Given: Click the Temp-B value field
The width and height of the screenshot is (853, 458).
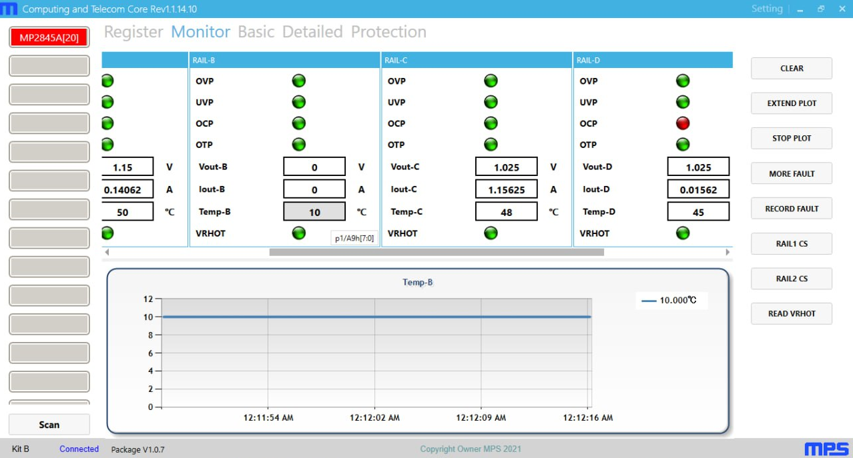Looking at the screenshot, I should [x=314, y=212].
